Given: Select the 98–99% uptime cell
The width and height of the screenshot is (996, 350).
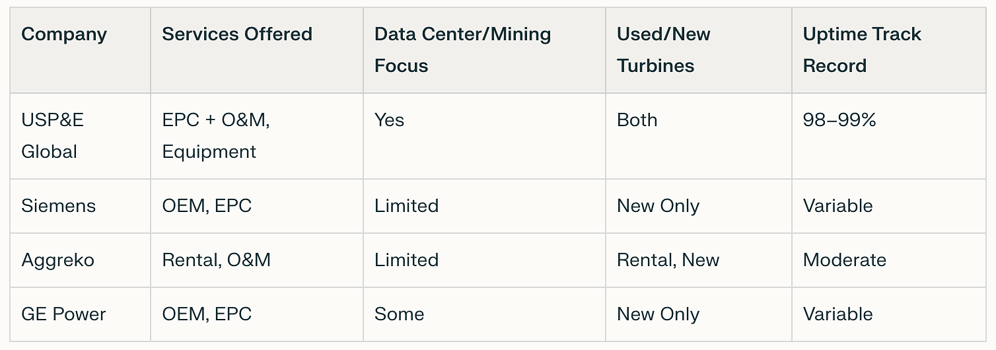Looking at the screenshot, I should pos(839,120).
